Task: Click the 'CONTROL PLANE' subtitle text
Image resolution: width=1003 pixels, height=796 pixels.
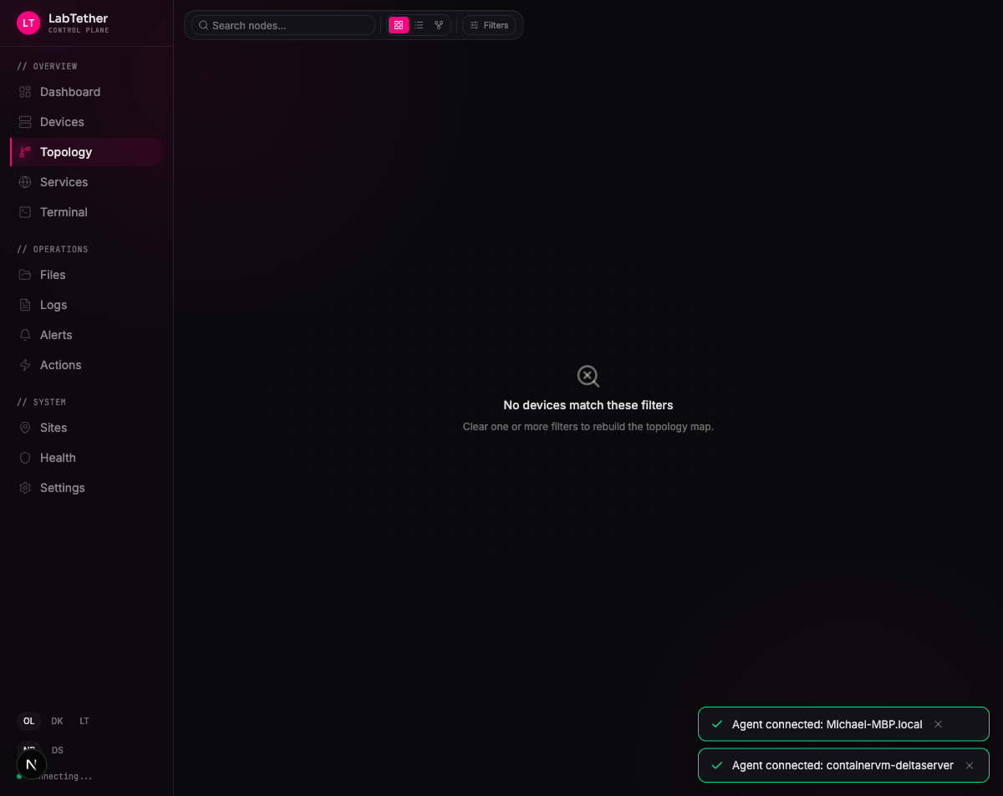Action: tap(79, 31)
